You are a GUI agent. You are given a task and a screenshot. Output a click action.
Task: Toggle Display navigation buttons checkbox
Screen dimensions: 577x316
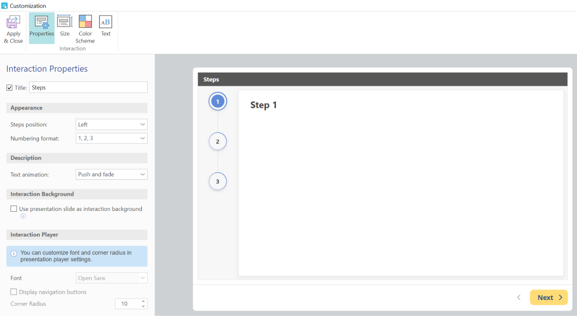click(14, 292)
